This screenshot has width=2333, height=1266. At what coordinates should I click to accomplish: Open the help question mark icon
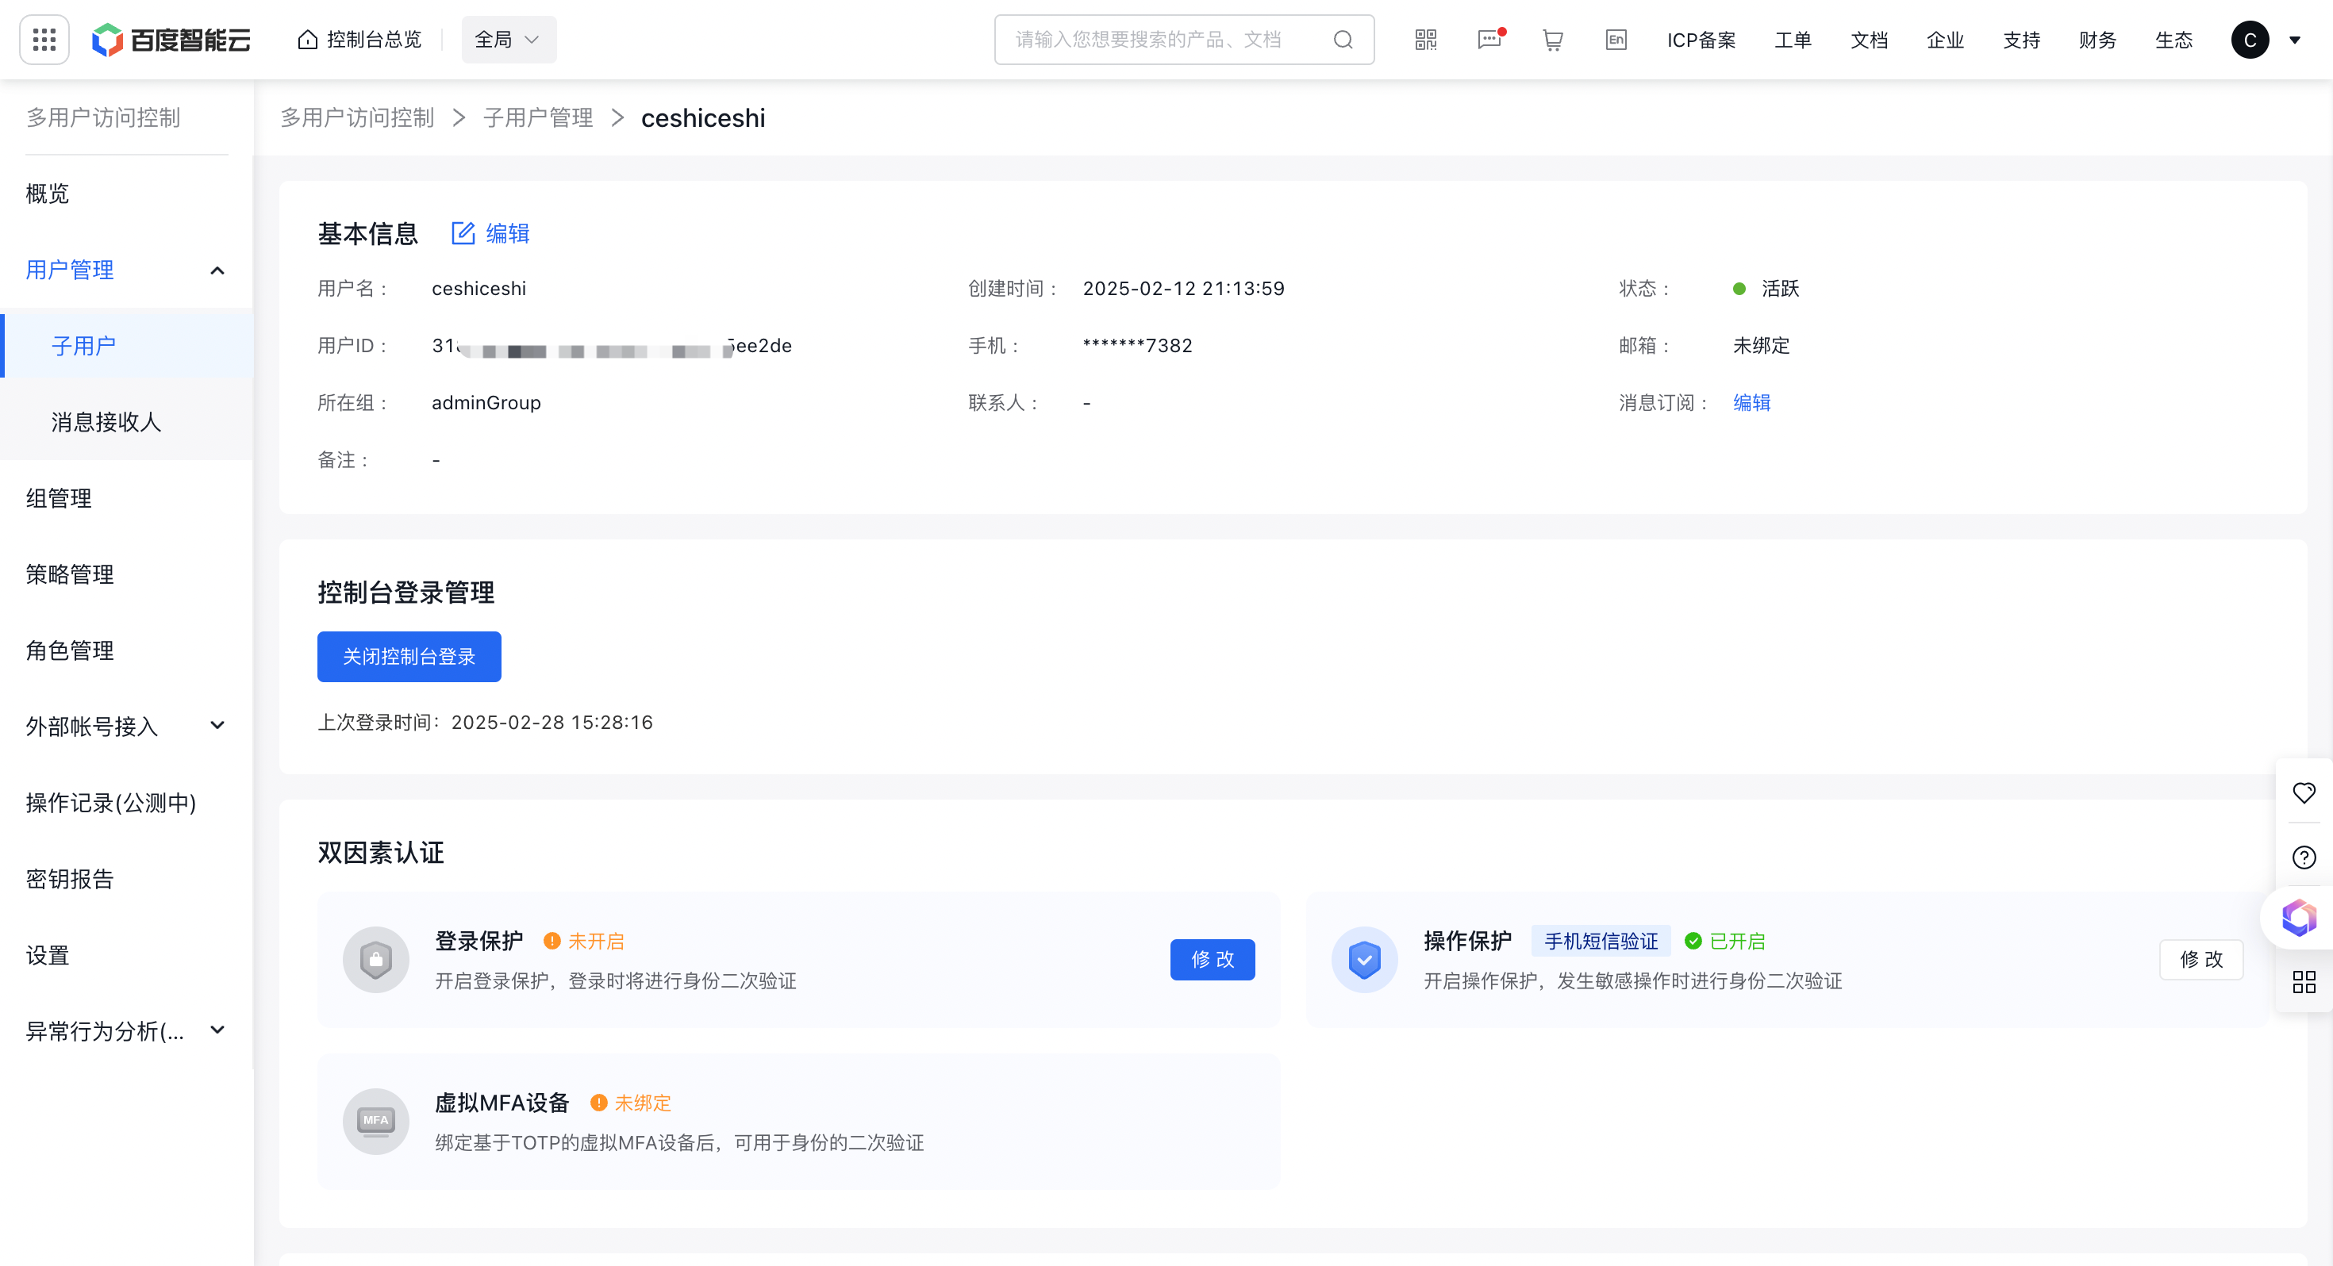tap(2304, 857)
